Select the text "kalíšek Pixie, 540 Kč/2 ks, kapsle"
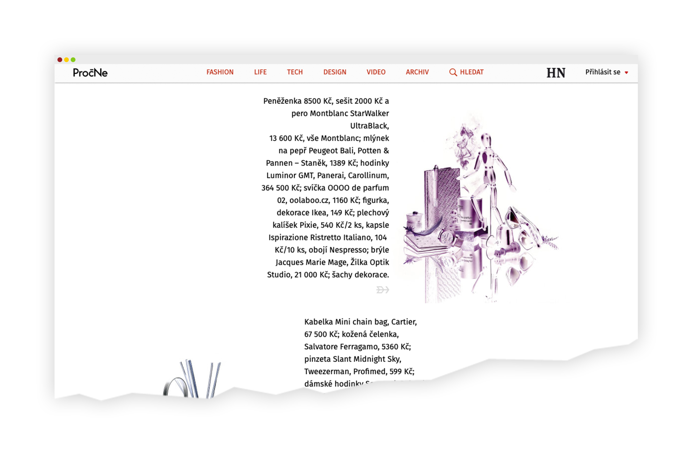Screen dimensions: 694x467 (x=331, y=225)
